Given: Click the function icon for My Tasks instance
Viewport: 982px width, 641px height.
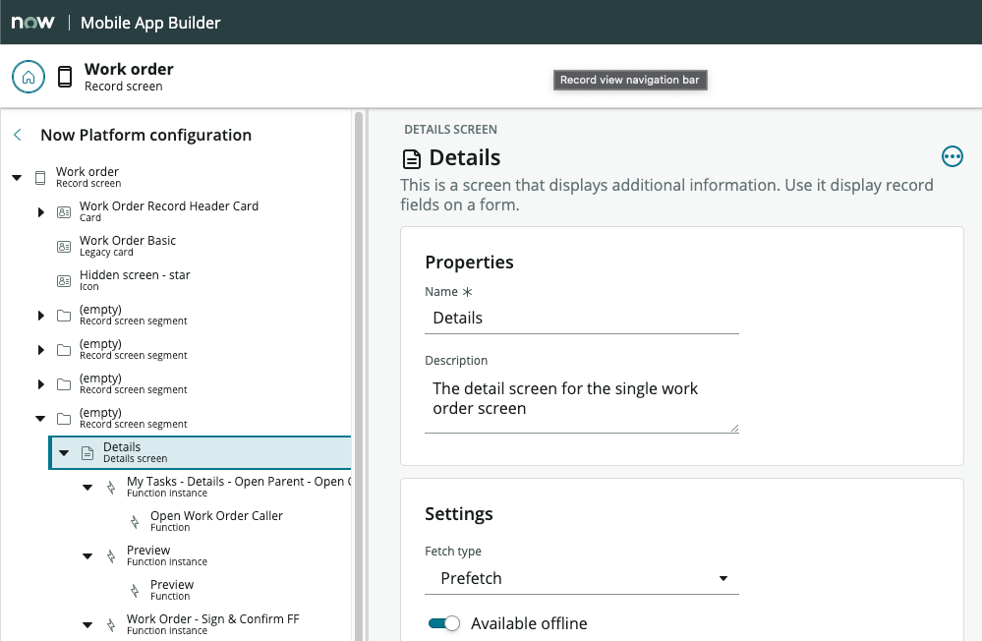Looking at the screenshot, I should tap(111, 488).
